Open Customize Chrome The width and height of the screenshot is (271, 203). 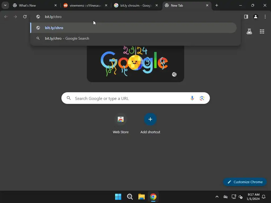[245, 182]
